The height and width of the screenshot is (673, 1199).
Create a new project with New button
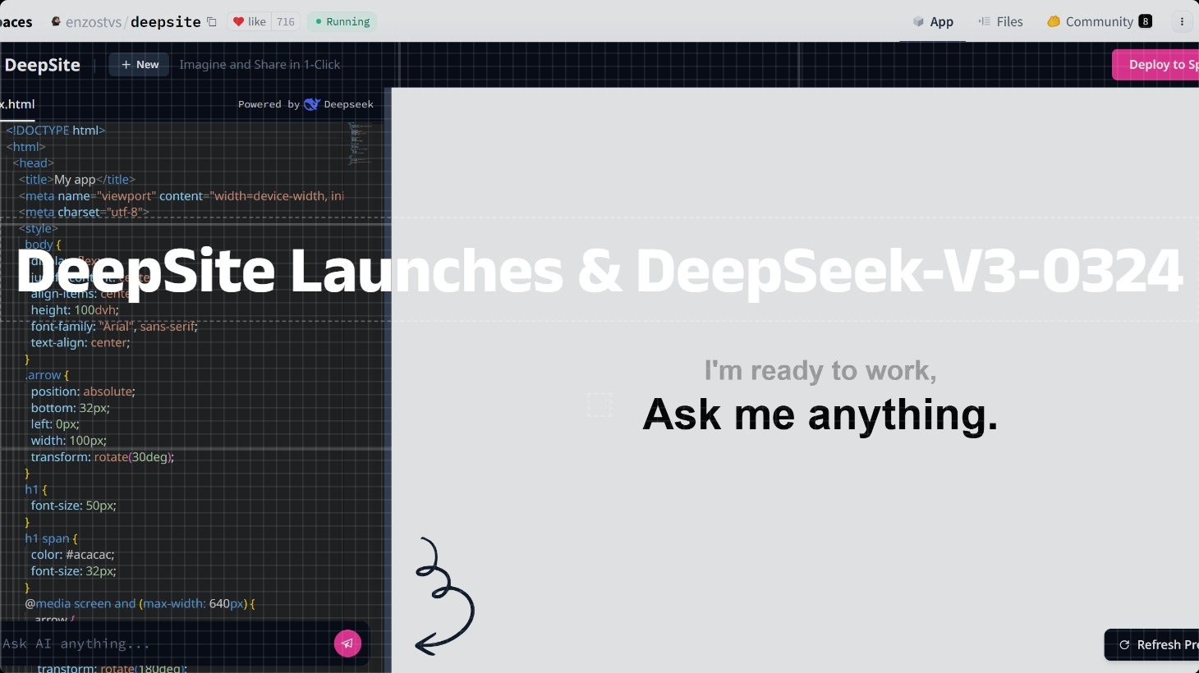click(139, 65)
